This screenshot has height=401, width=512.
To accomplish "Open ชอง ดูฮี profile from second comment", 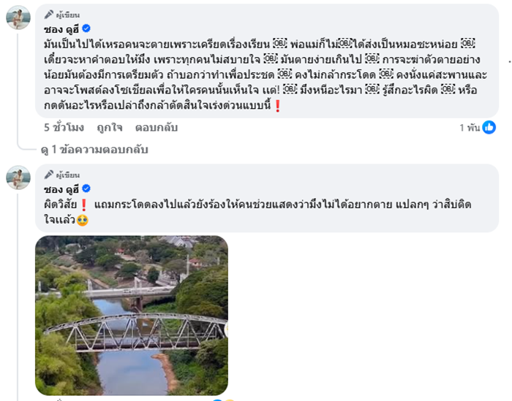I will [61, 189].
